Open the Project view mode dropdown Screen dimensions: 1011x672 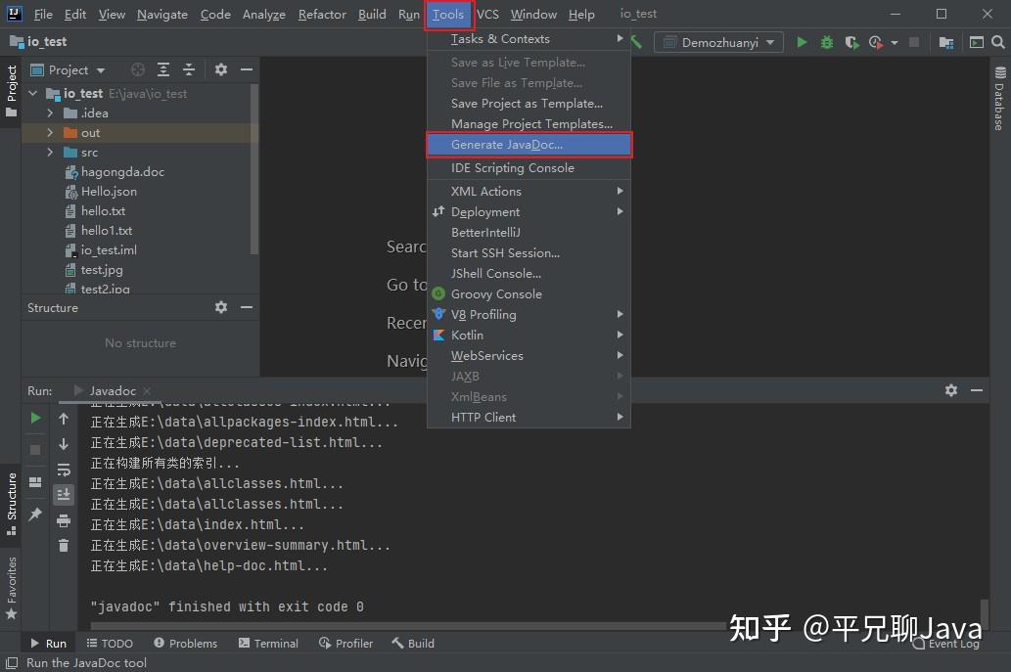[68, 69]
